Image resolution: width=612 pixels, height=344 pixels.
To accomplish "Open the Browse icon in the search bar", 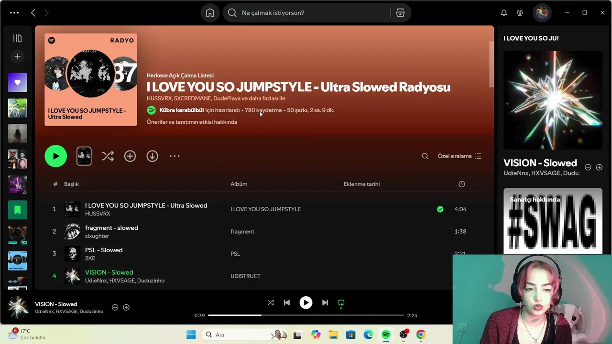I will [400, 13].
